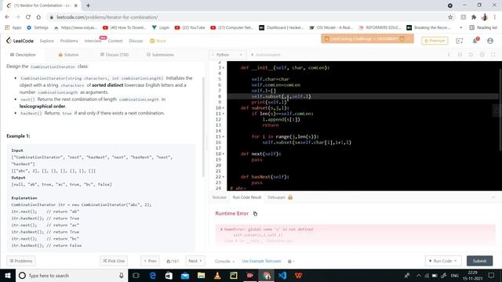The height and width of the screenshot is (282, 502).
Task: Collapse code fold at line 11
Action: click(x=223, y=114)
